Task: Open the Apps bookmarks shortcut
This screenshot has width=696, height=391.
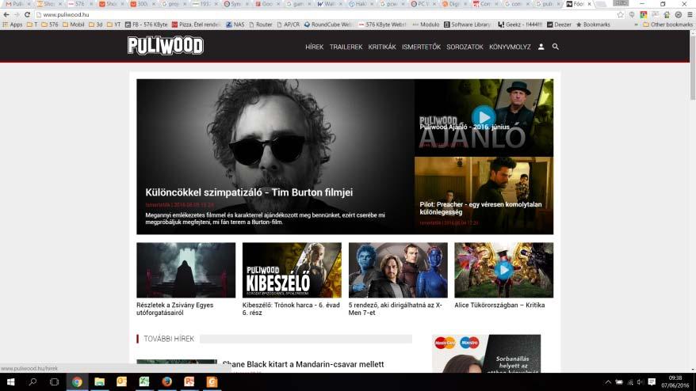Action: click(13, 25)
